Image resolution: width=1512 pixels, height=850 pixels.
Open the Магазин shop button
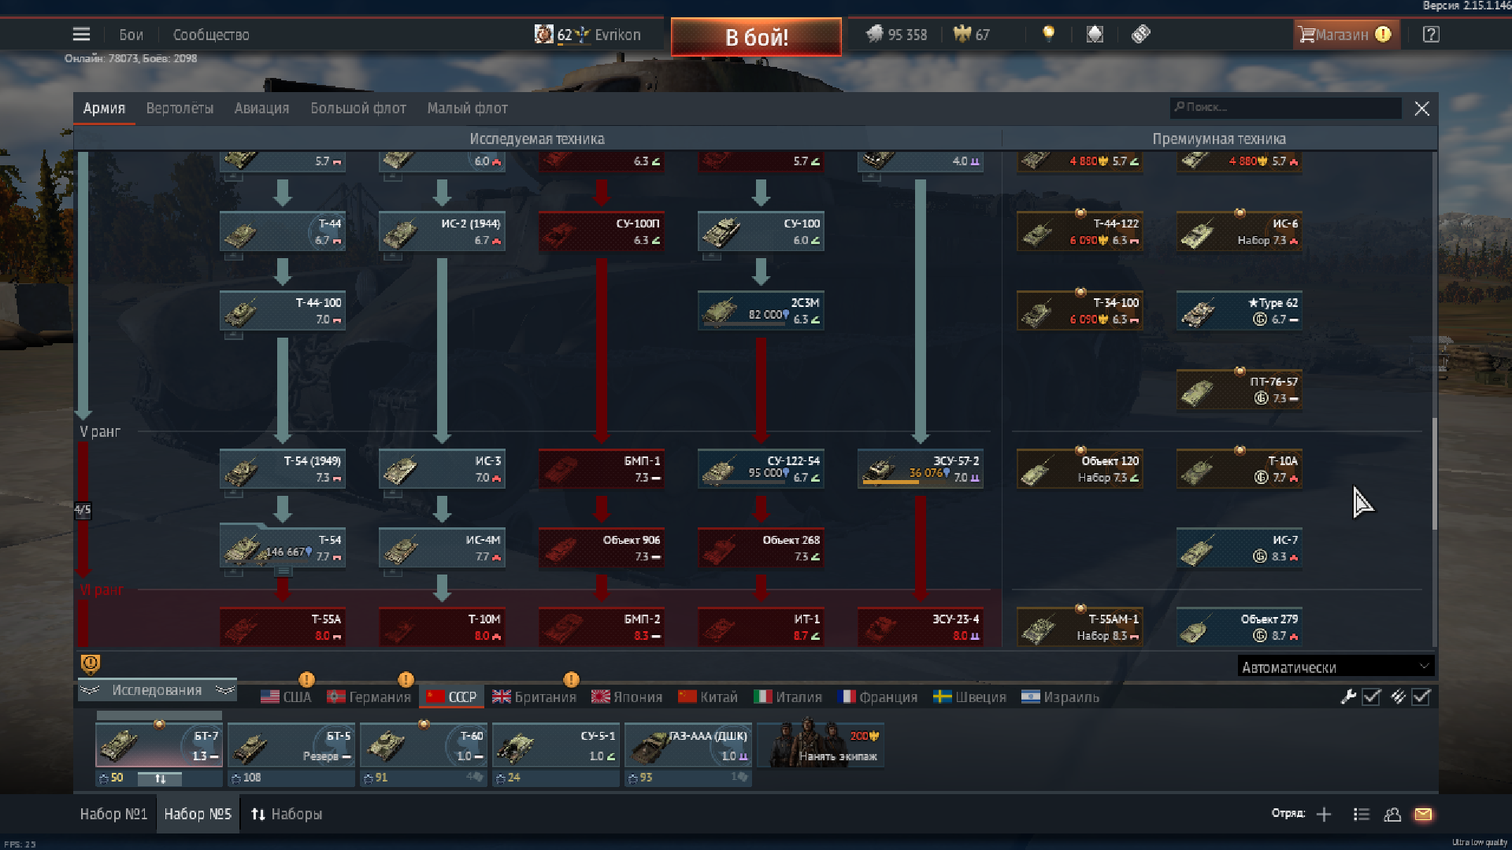coord(1345,35)
